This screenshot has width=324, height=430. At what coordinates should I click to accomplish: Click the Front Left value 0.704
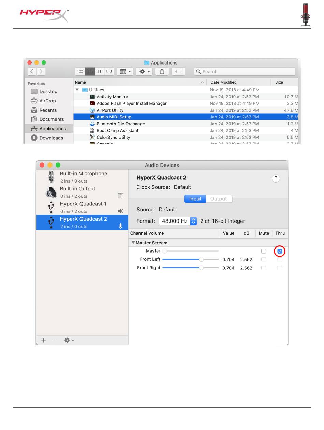(x=228, y=260)
